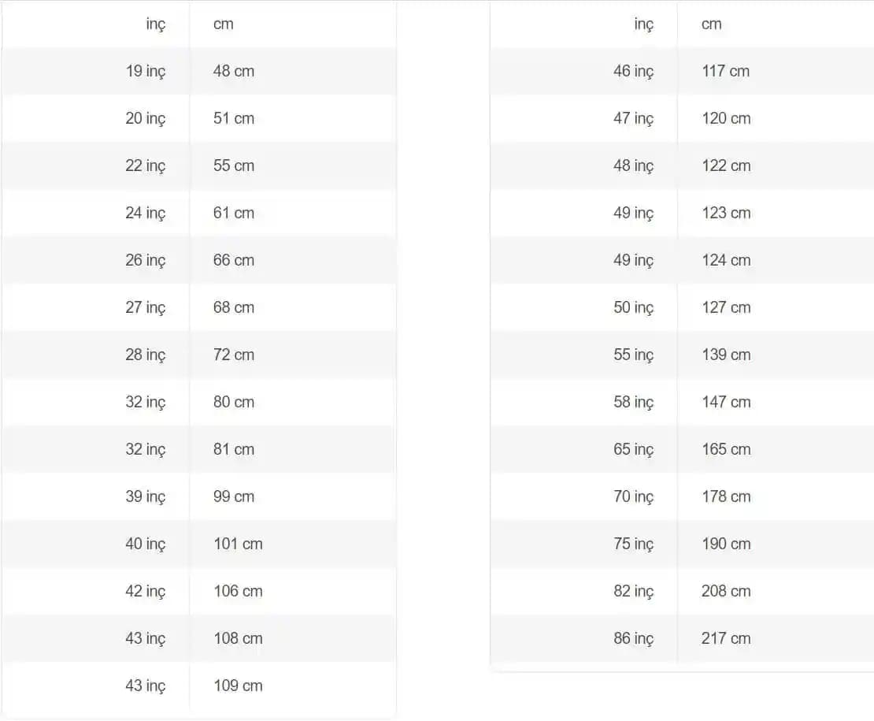Select the "86 inç" cell
The width and height of the screenshot is (874, 721).
coord(634,638)
